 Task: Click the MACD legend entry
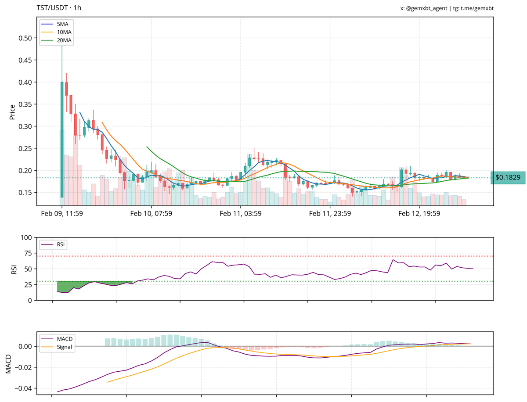[x=57, y=339]
